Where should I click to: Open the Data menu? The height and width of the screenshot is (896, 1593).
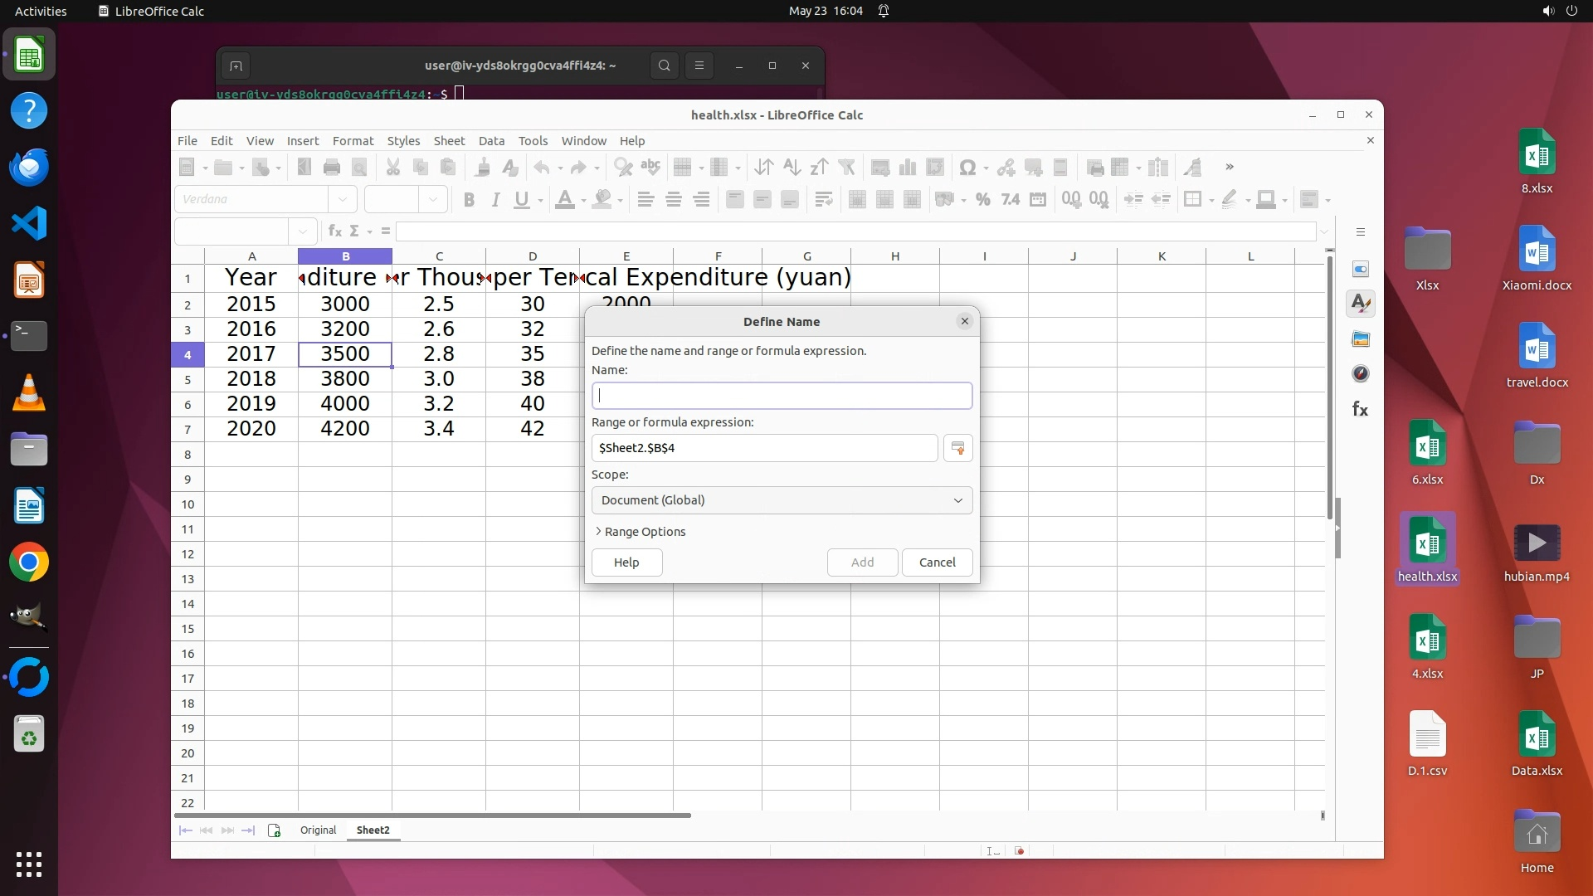[491, 141]
